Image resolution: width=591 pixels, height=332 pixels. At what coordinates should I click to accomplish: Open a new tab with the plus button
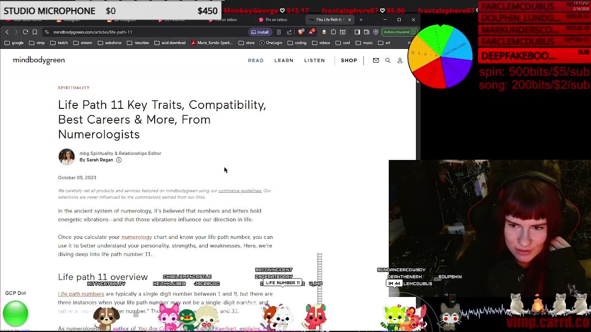(361, 19)
